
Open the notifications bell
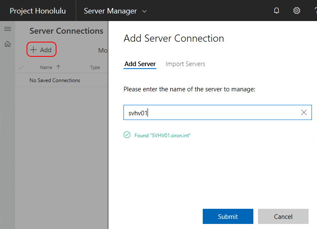(x=277, y=11)
